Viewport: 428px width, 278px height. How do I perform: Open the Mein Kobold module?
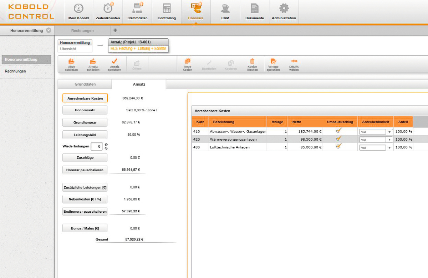click(x=78, y=12)
